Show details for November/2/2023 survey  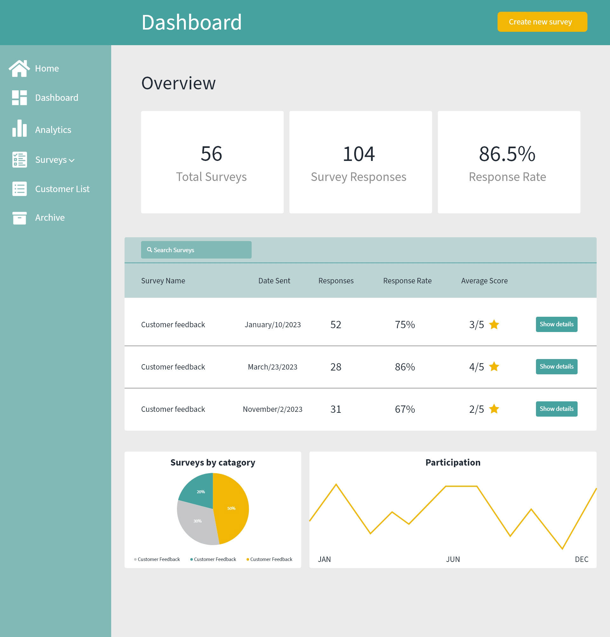556,409
